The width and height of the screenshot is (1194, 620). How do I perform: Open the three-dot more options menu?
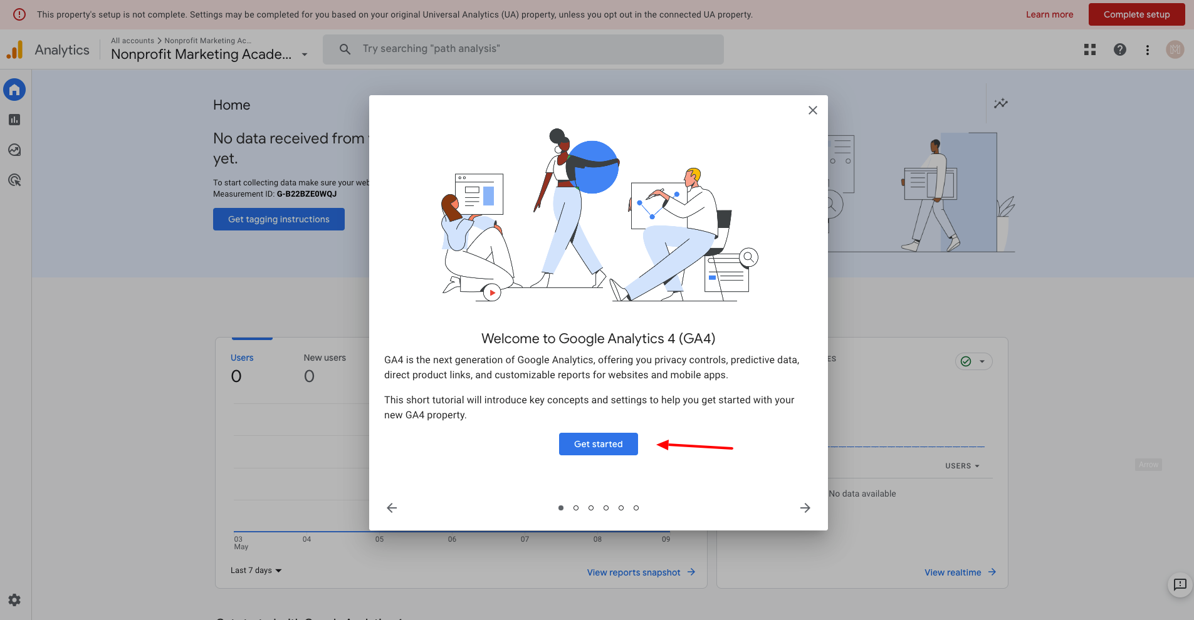click(x=1148, y=49)
